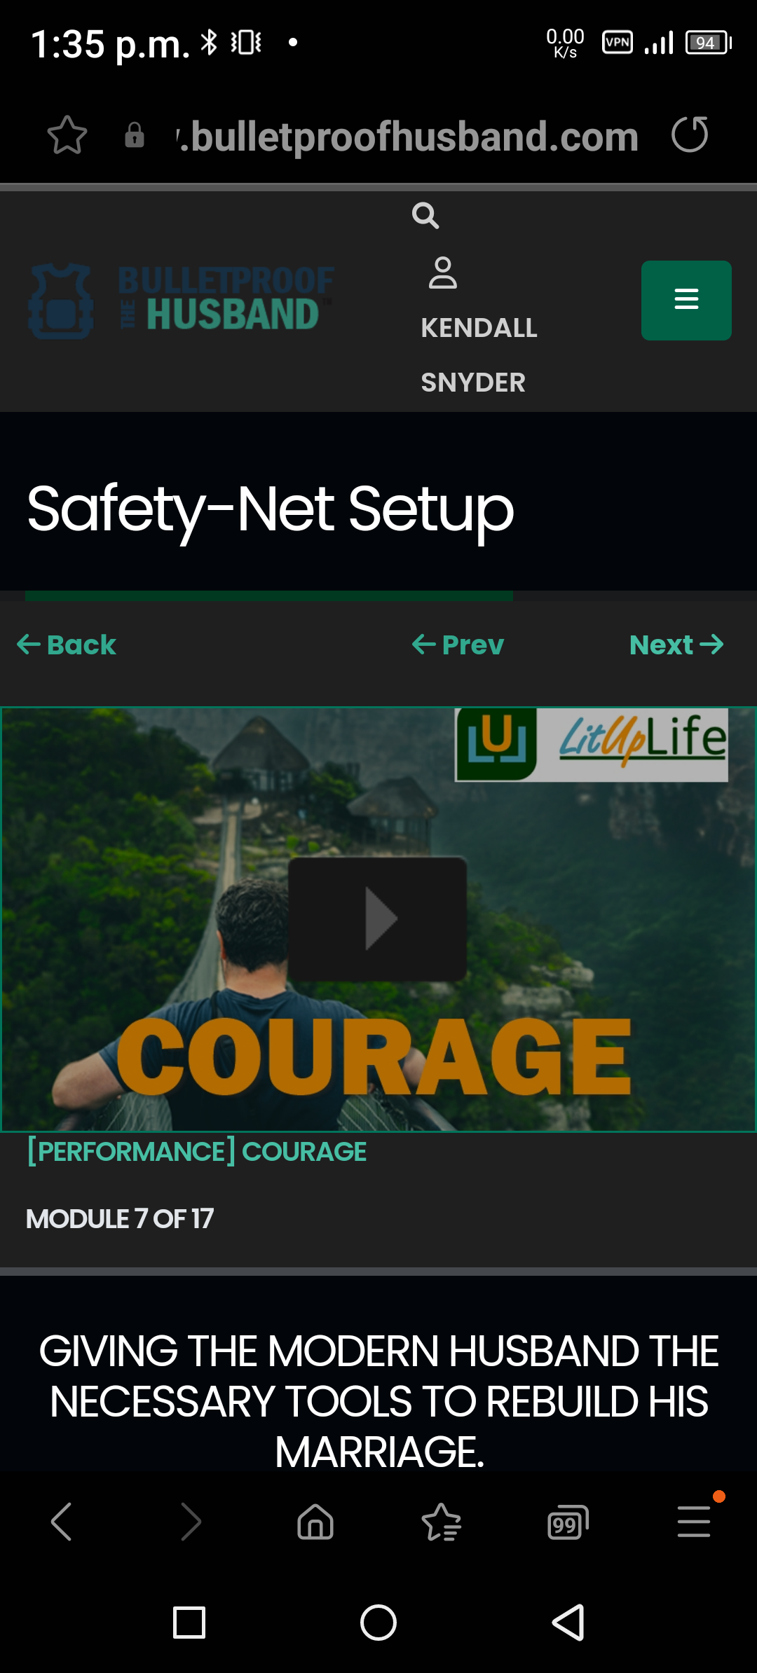
Task: Go to the browser home page
Action: point(315,1522)
